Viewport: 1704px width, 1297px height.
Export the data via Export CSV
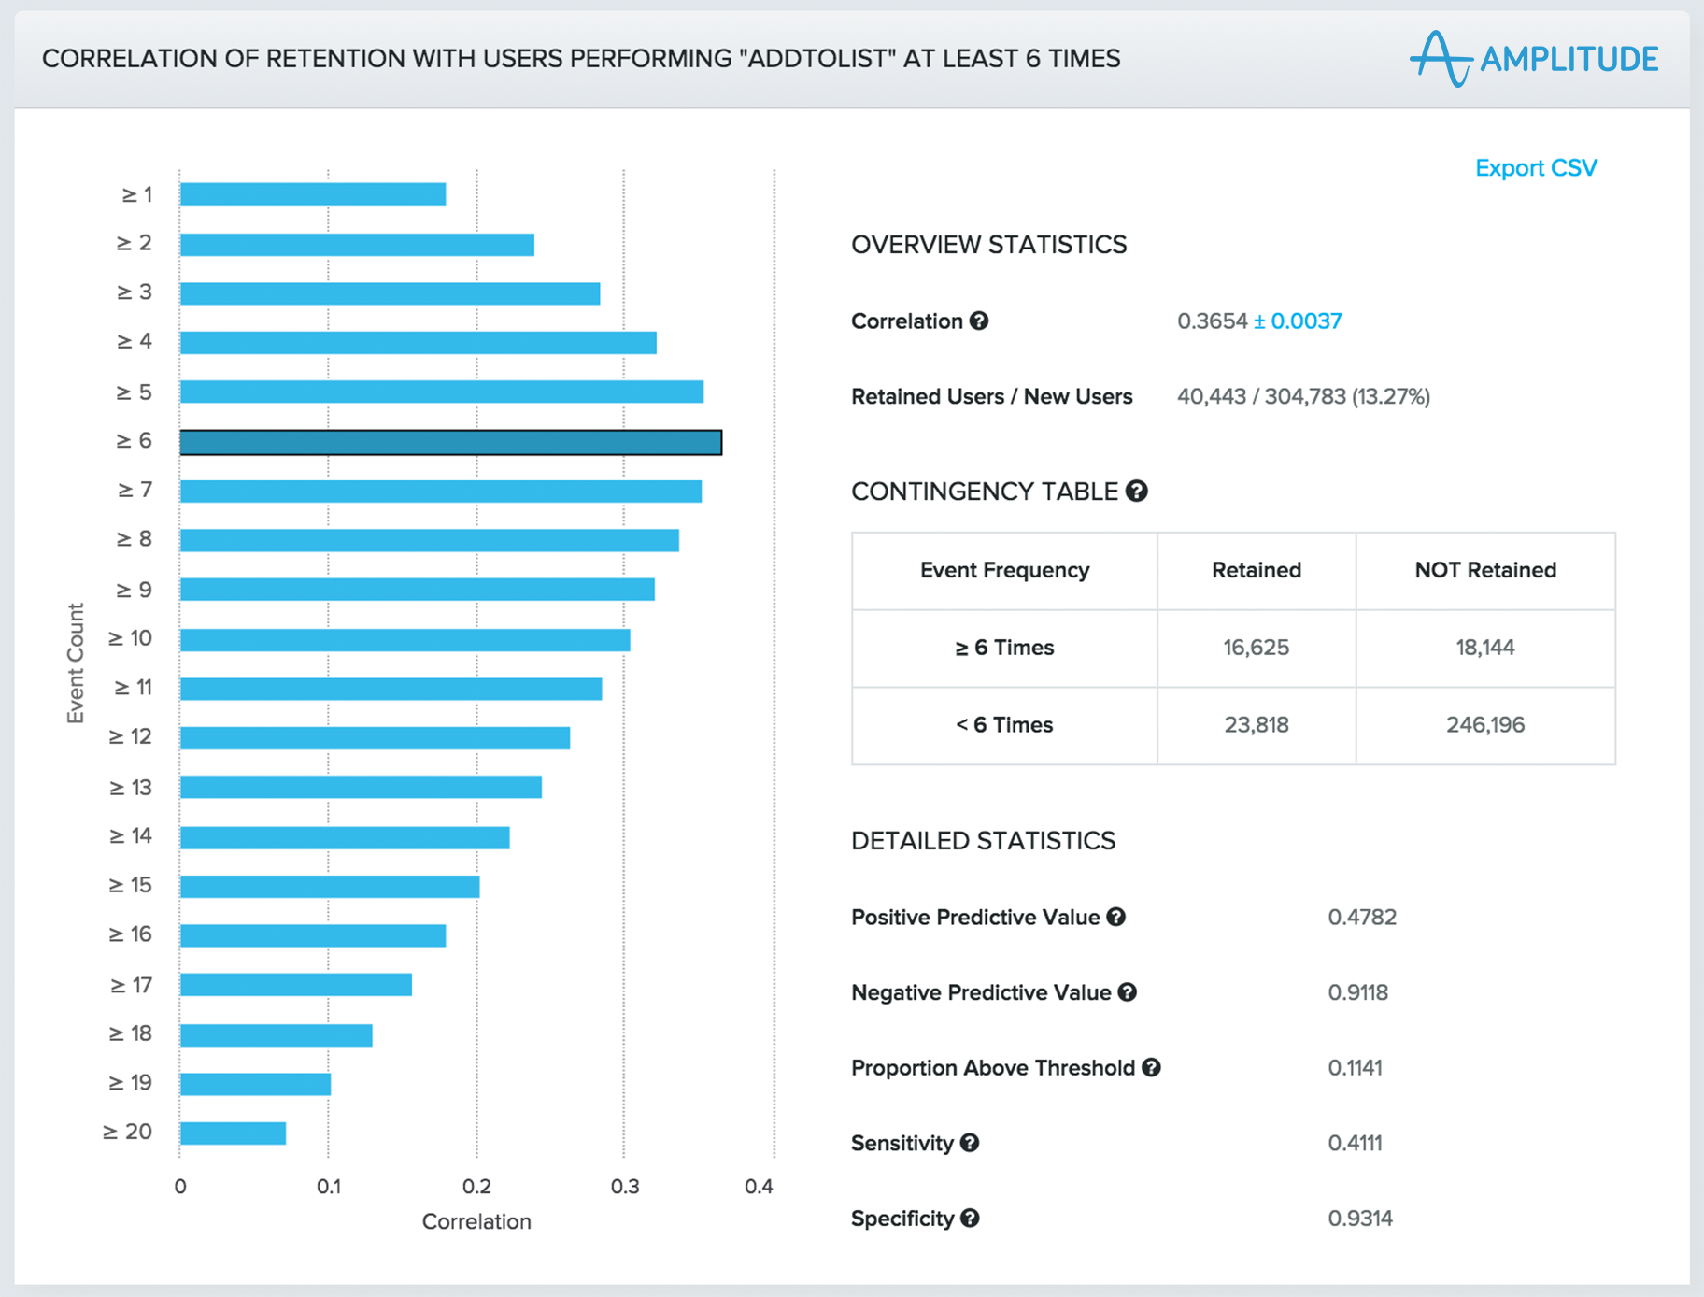1535,168
